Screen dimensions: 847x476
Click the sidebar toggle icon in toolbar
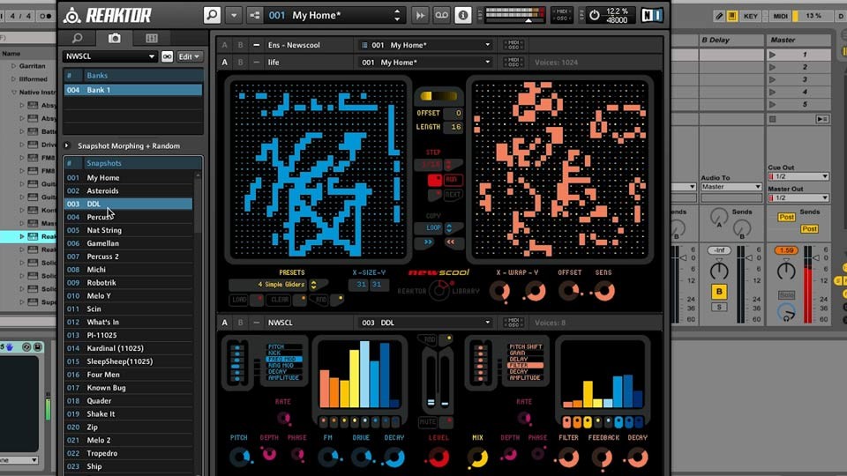254,15
